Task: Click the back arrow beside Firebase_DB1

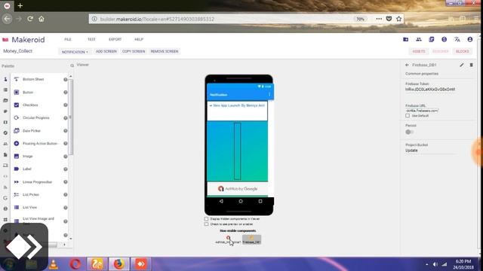Action: tap(407, 65)
